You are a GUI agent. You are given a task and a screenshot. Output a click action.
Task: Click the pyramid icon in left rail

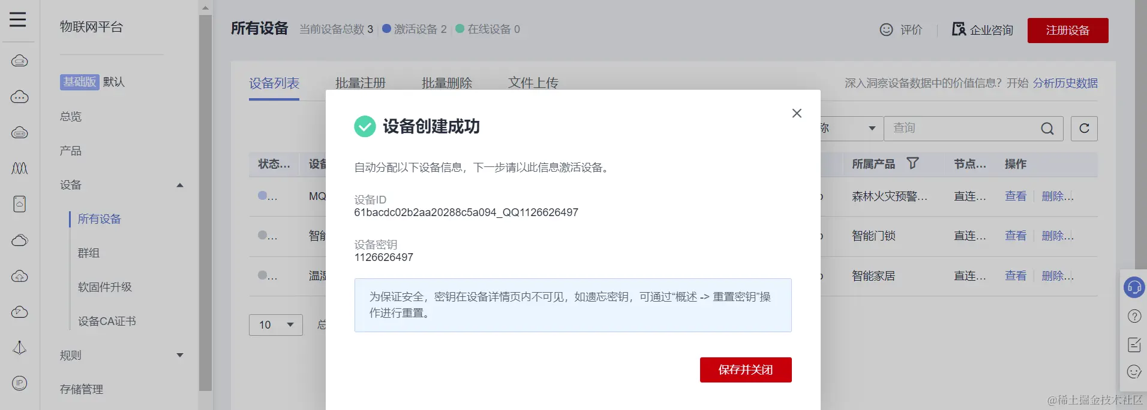20,348
